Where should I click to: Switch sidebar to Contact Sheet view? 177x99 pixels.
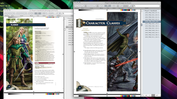(x=146, y=95)
